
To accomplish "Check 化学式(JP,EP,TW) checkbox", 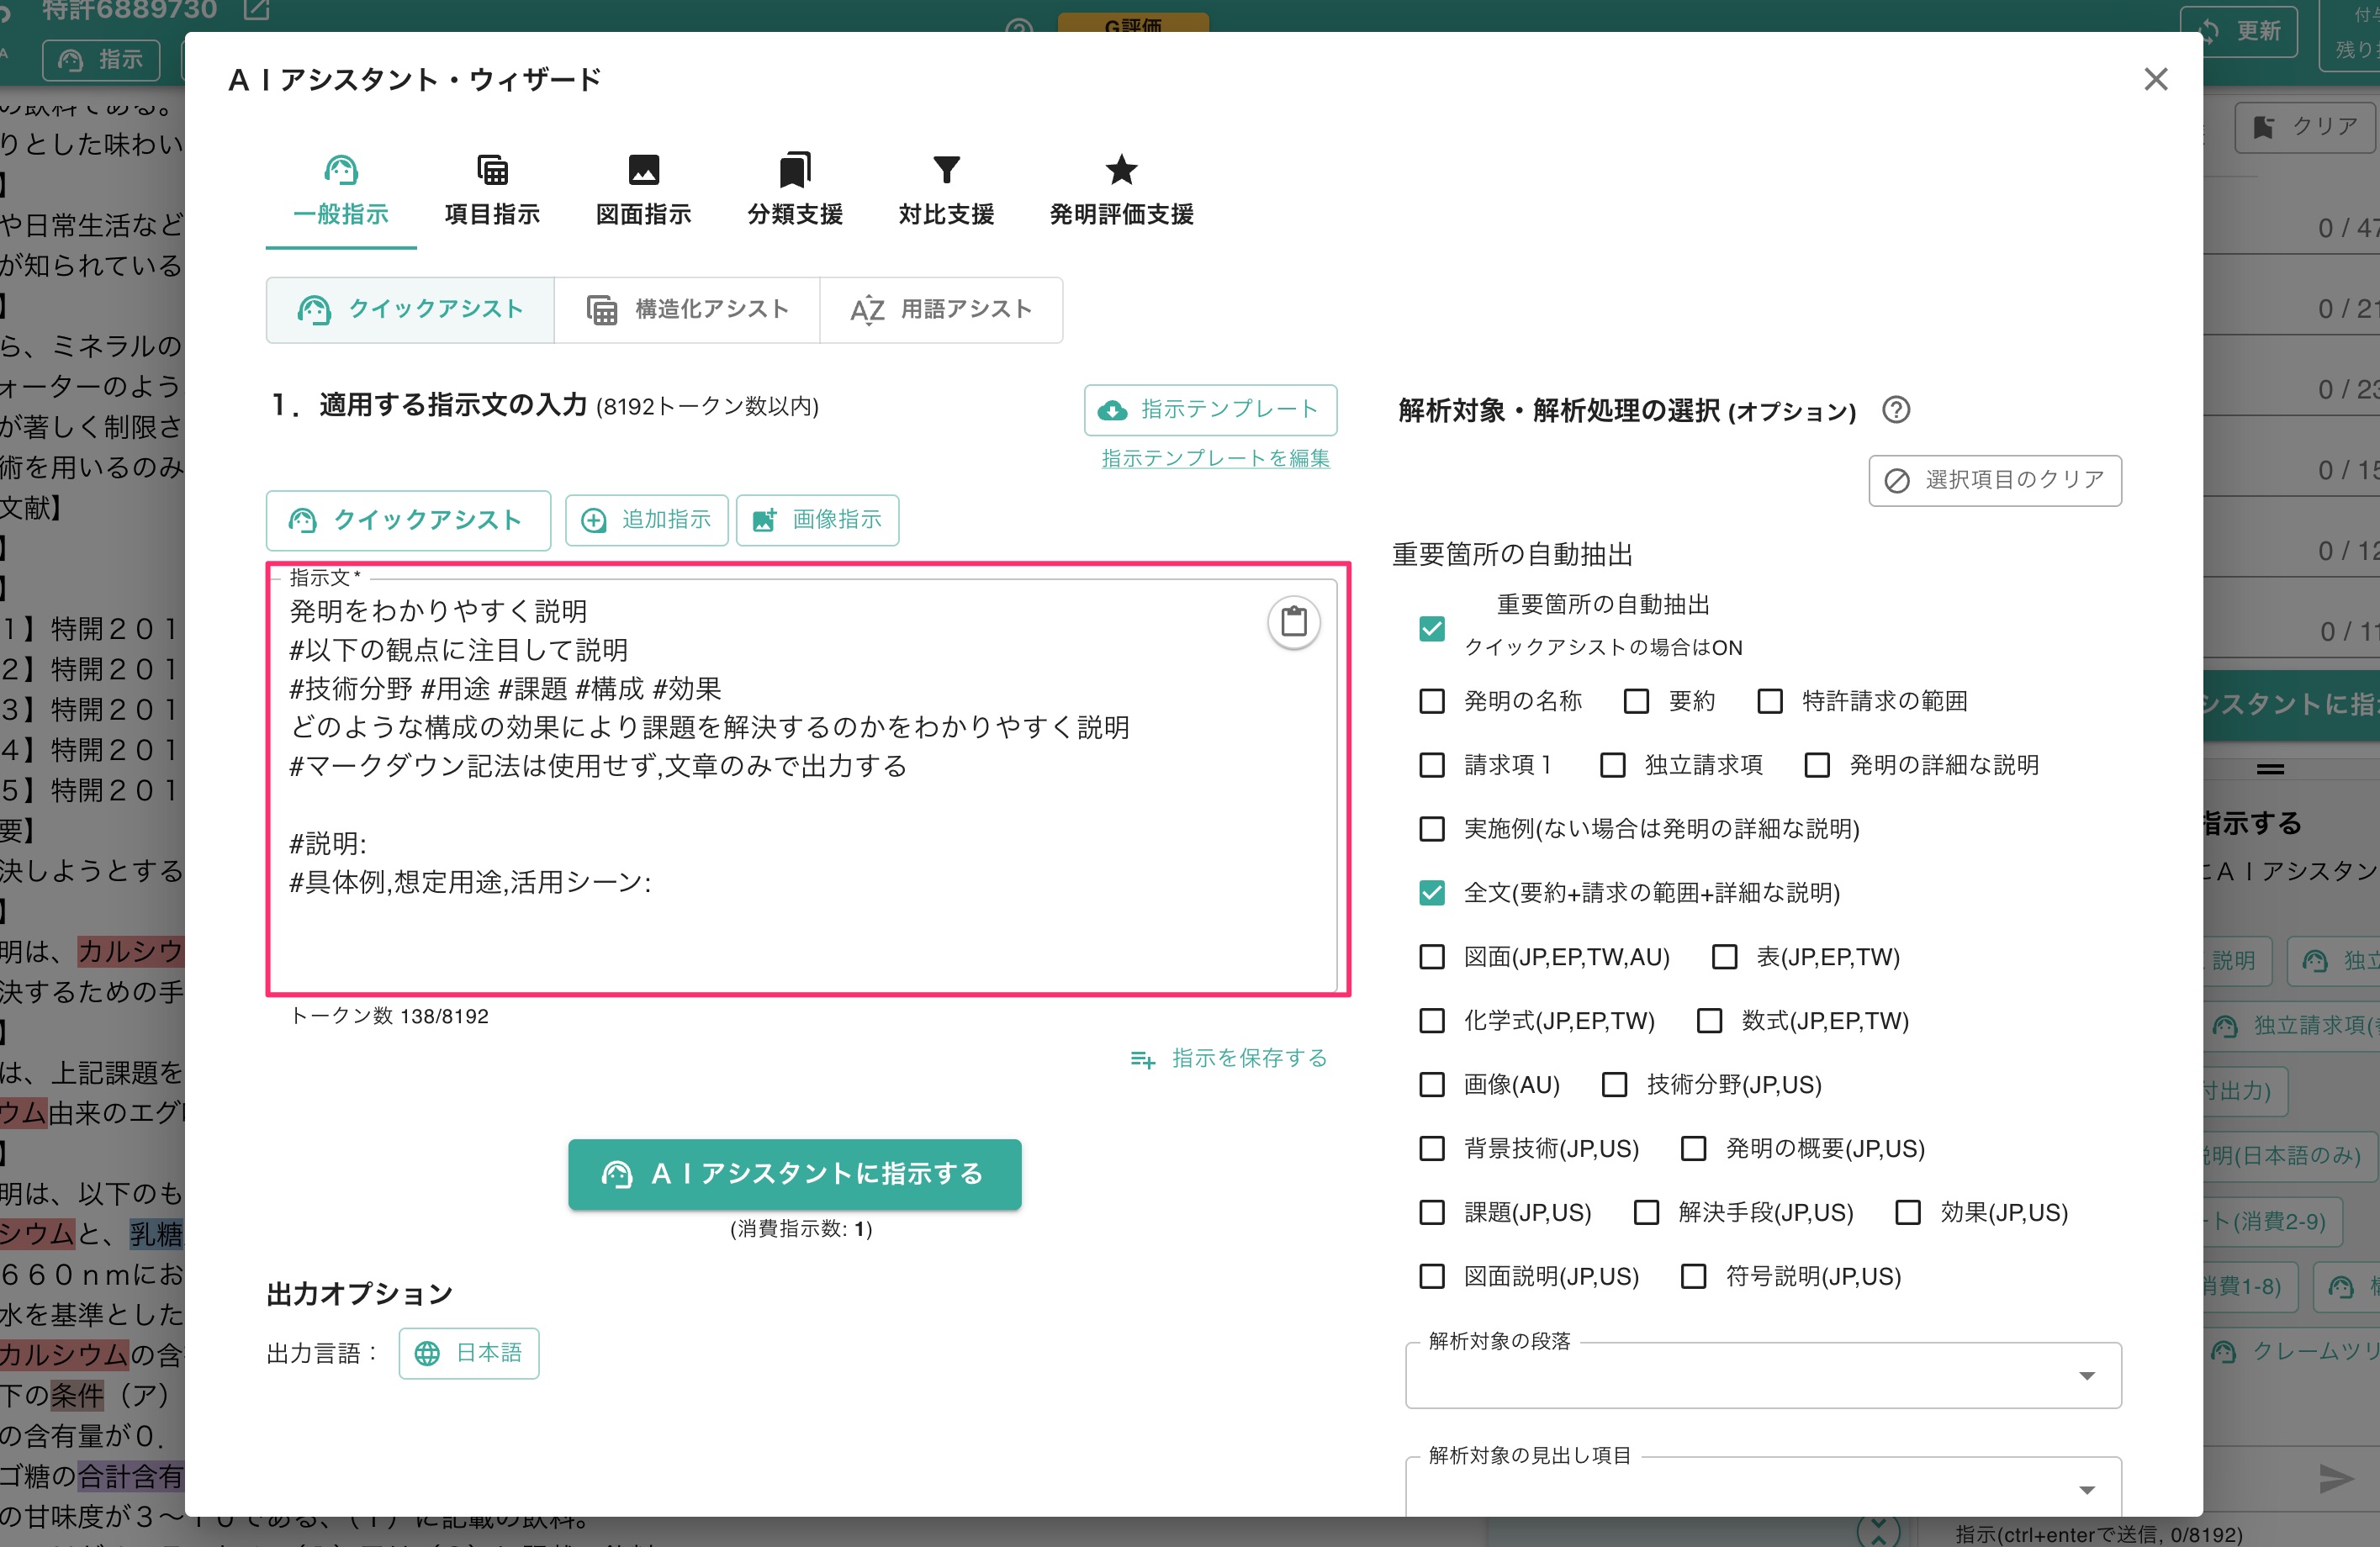I will [x=1432, y=1021].
